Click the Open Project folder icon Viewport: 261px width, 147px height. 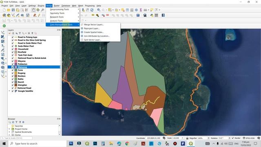coord(9,10)
